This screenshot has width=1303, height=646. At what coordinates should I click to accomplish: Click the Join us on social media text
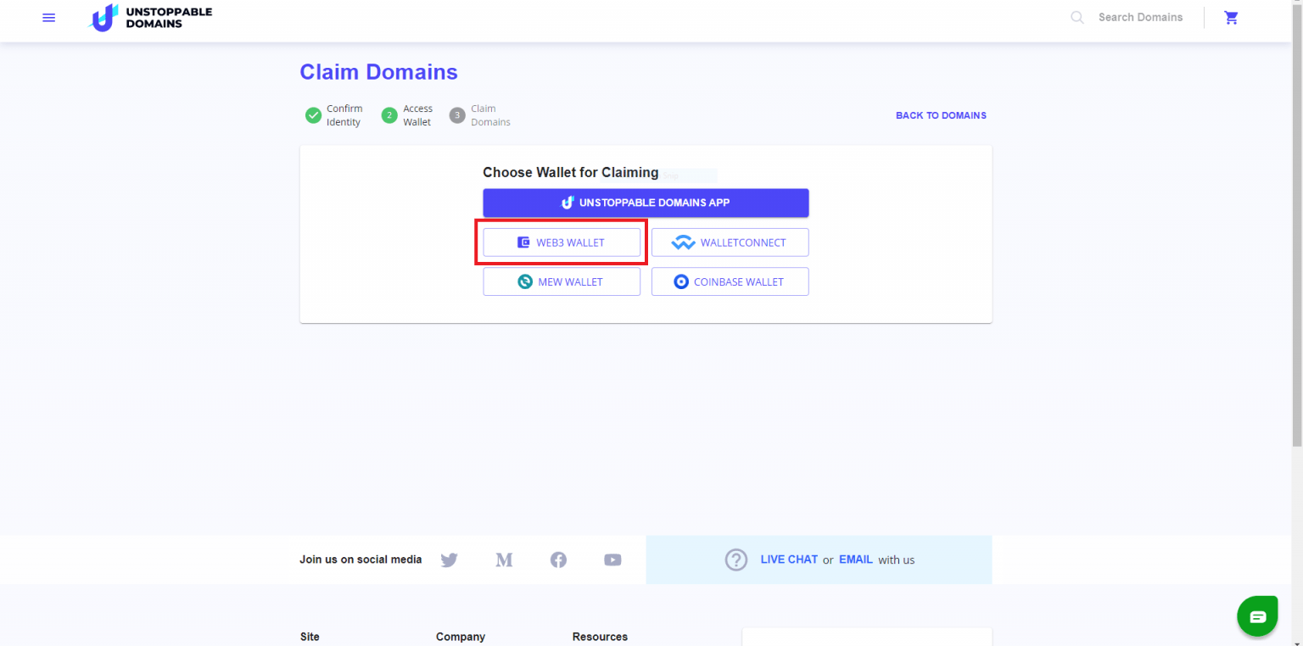[361, 560]
